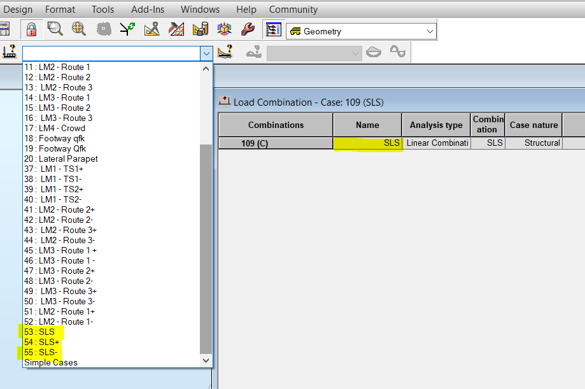This screenshot has height=389, width=585.
Task: Click the list scrollbar down arrow
Action: pos(205,360)
